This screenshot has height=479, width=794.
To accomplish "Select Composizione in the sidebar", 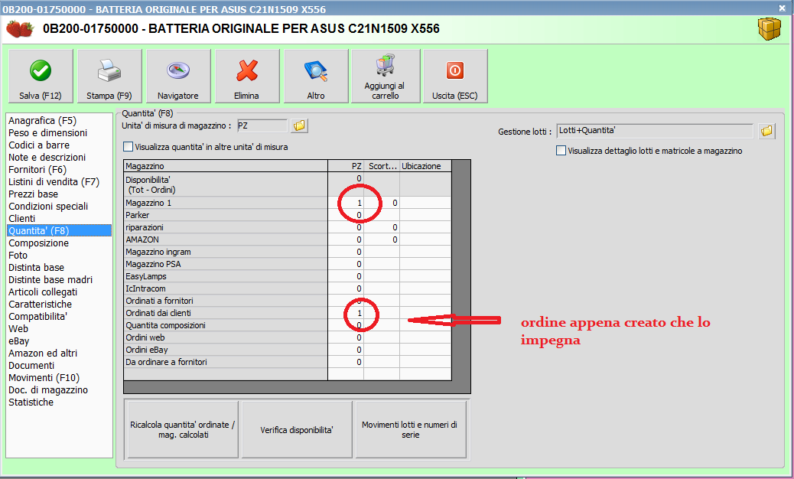I will point(38,243).
